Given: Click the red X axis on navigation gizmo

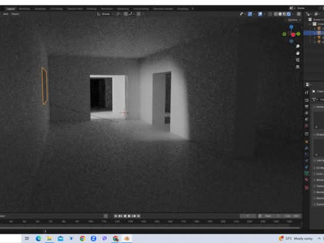Looking at the screenshot, I should tap(293, 34).
